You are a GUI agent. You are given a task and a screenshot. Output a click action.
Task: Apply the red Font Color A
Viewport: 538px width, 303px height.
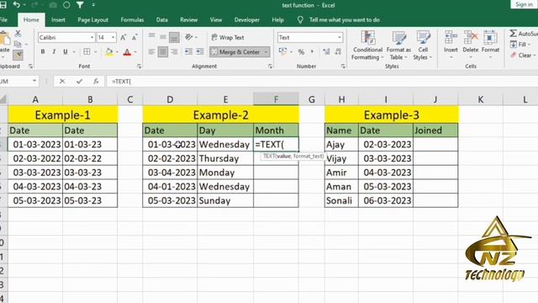[x=127, y=52]
